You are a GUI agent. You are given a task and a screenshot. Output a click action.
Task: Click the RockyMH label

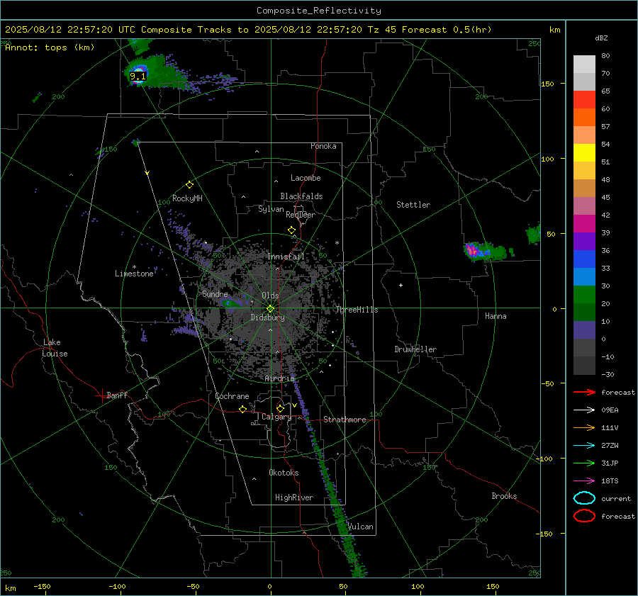pos(187,198)
